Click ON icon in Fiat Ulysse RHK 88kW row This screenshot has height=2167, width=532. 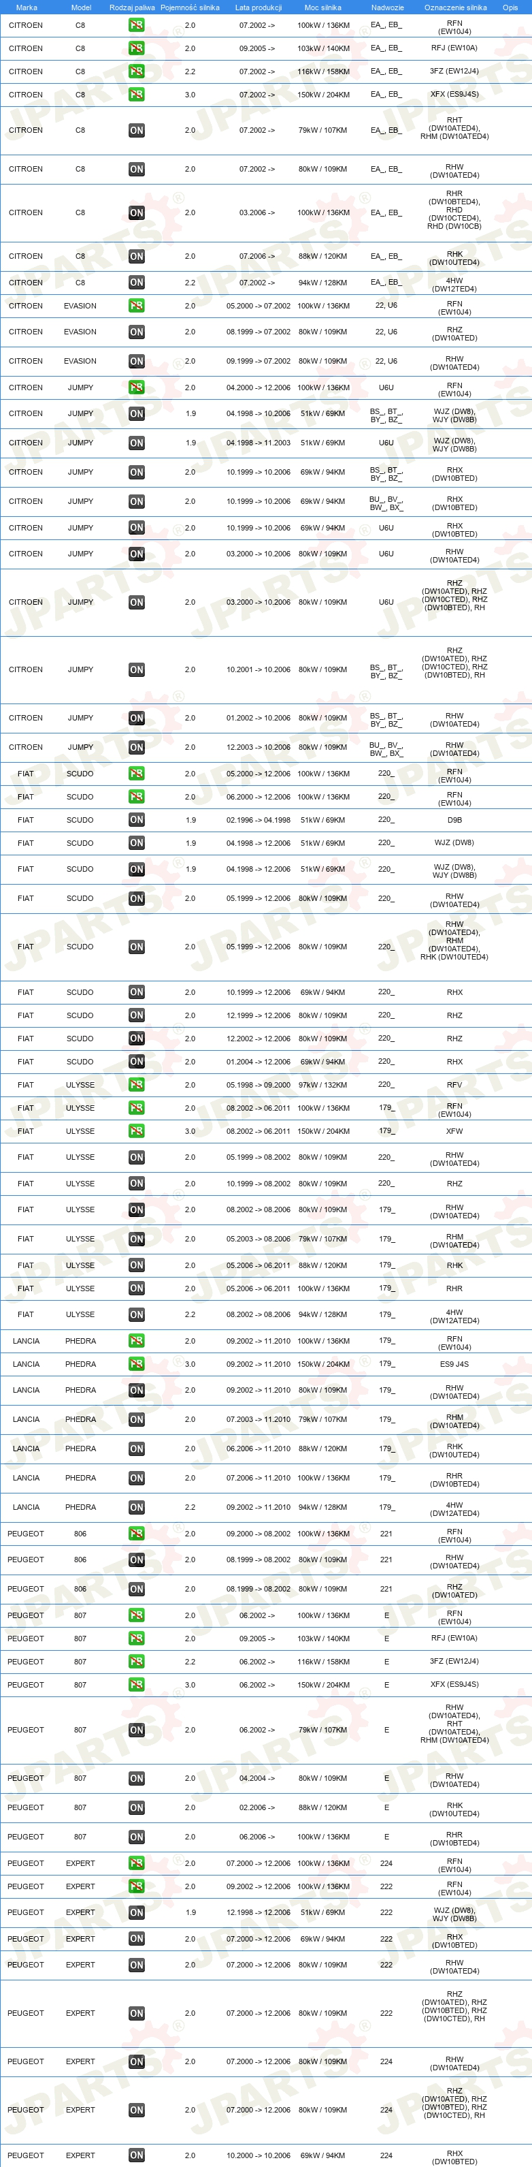point(136,1265)
